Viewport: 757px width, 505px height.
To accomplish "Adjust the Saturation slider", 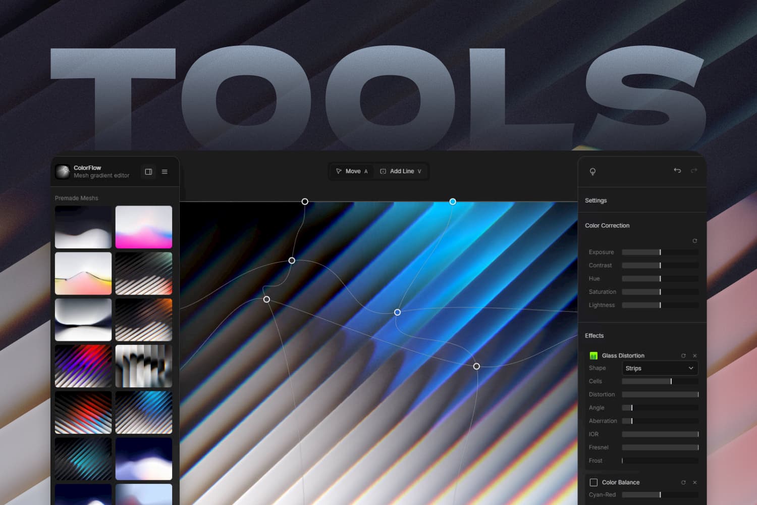I will (x=660, y=292).
